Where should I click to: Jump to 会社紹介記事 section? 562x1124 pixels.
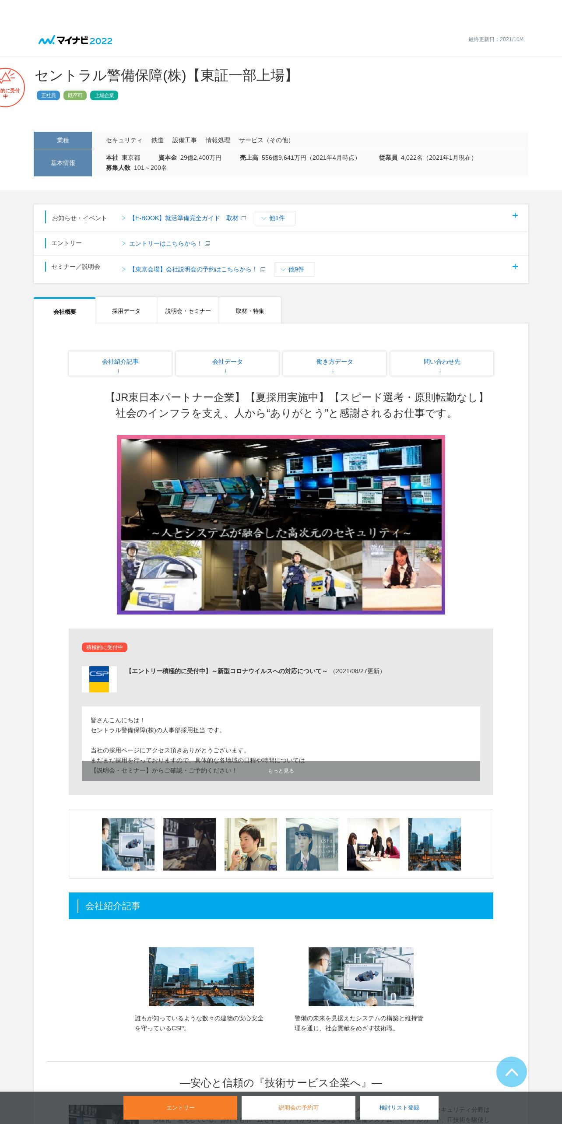tap(120, 363)
